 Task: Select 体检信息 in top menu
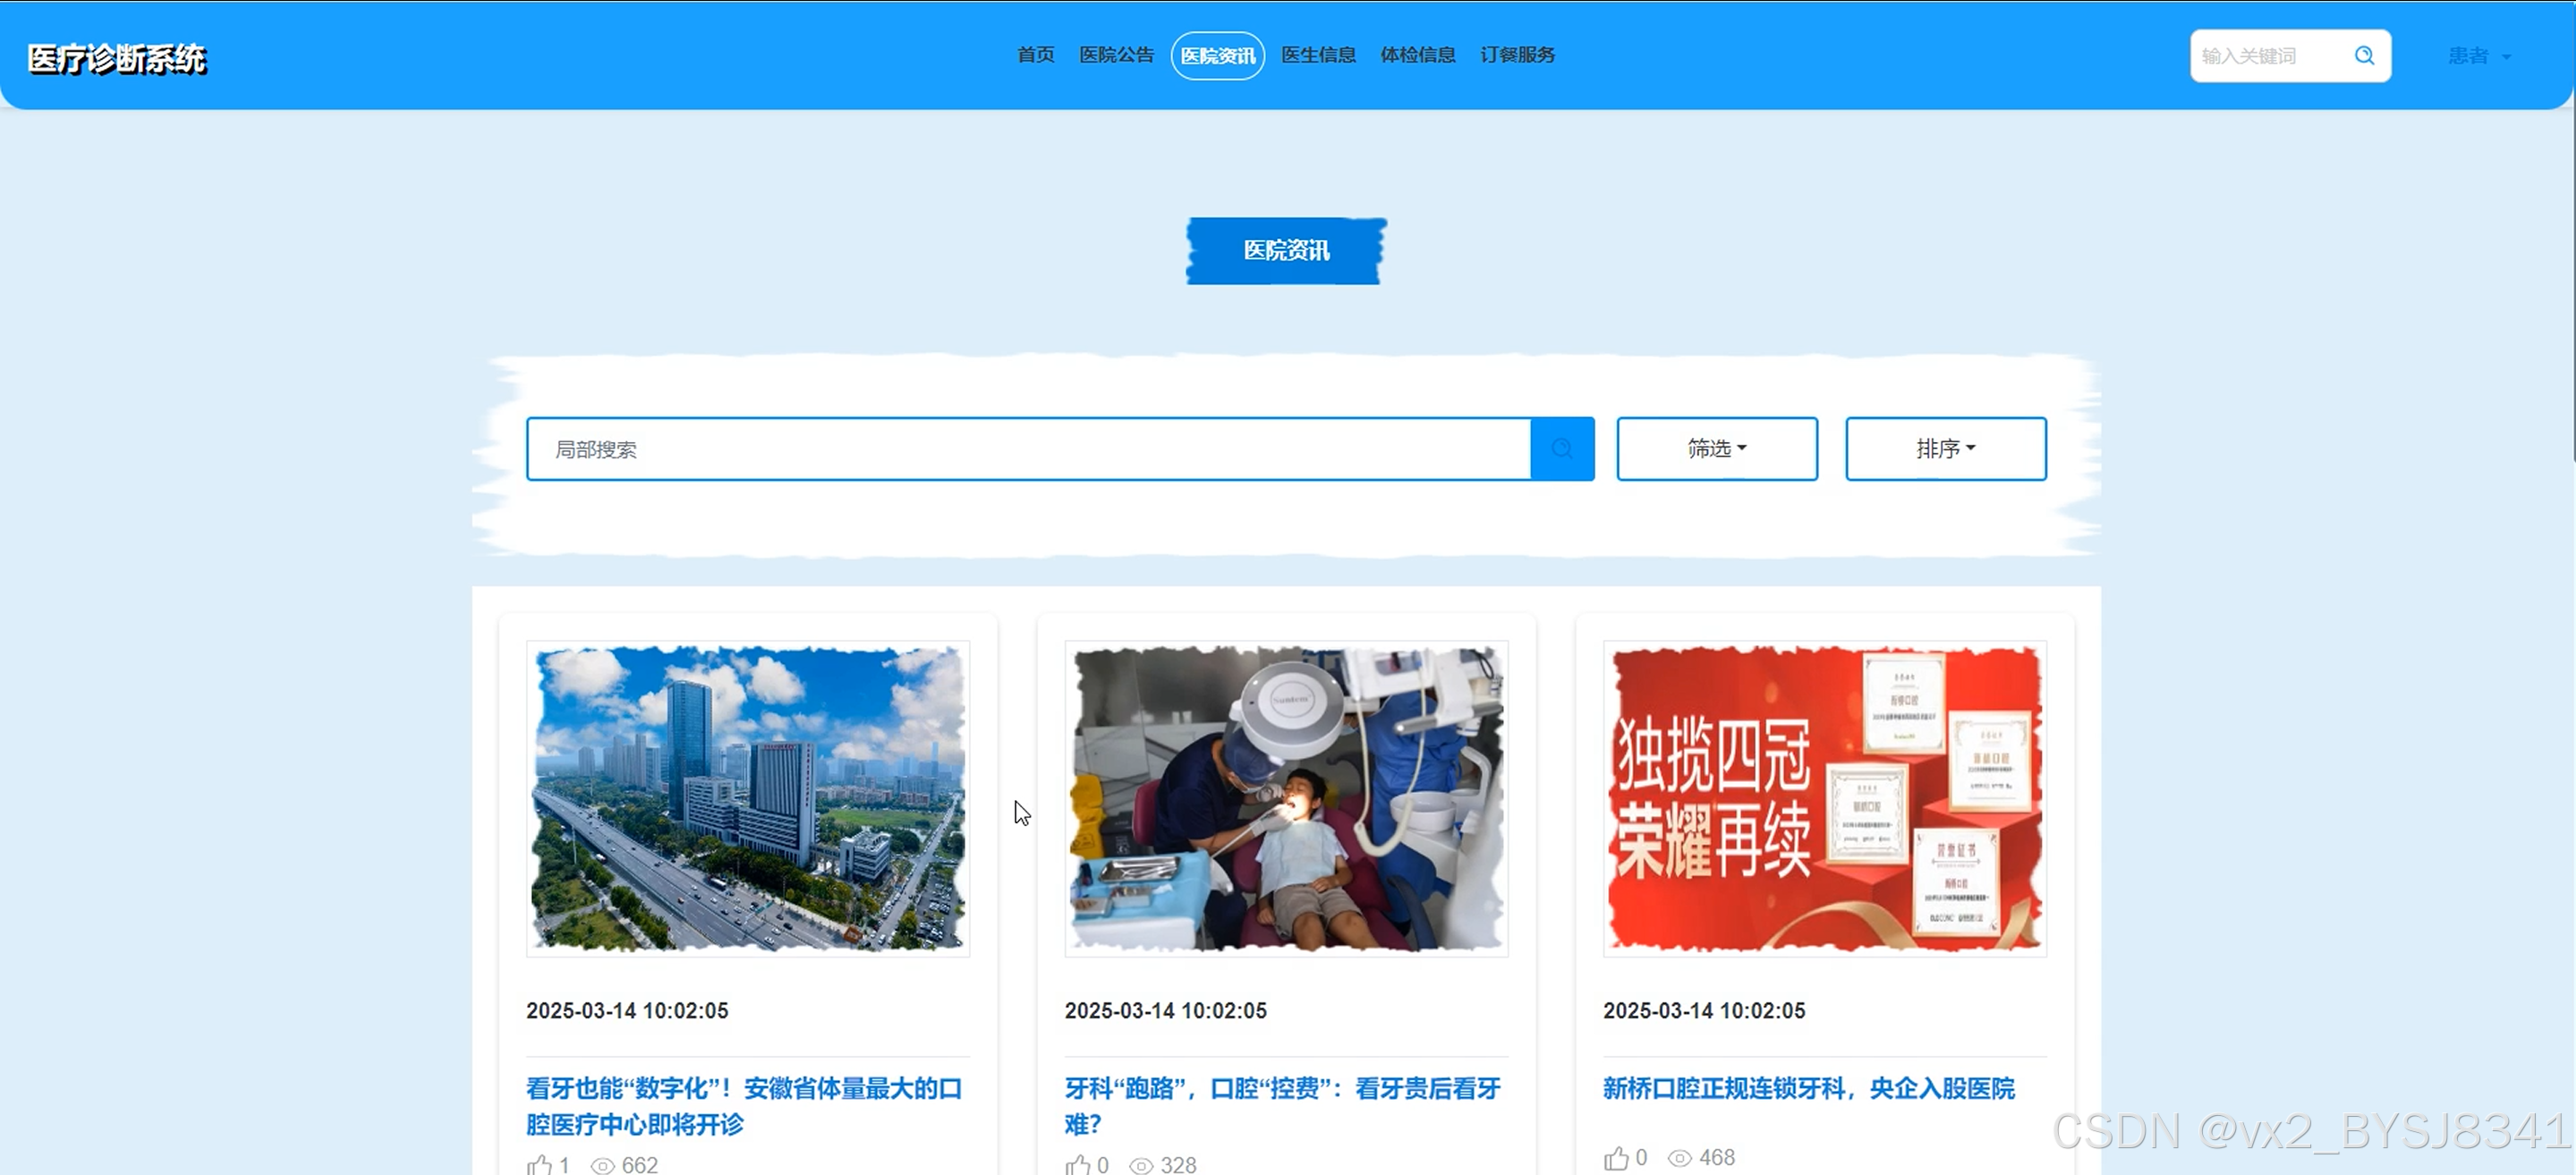1417,55
